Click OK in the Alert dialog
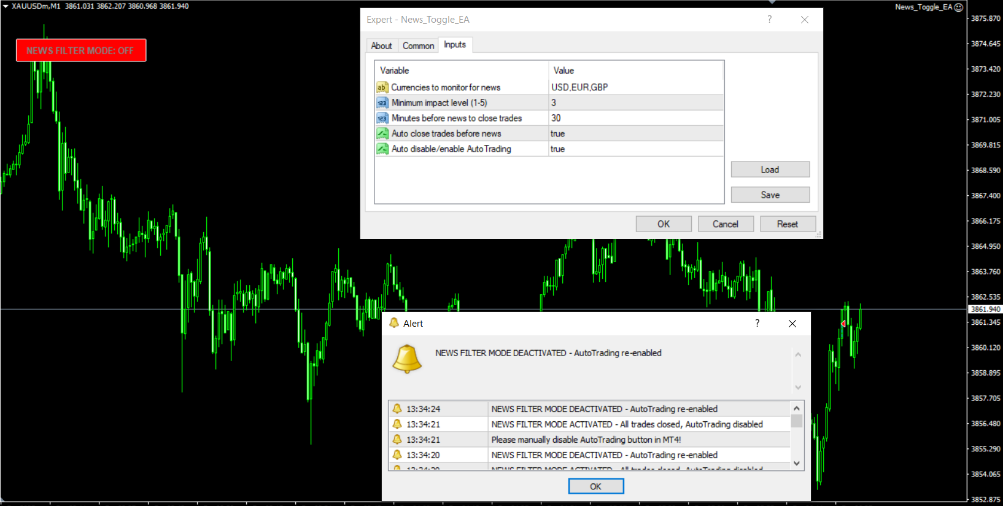This screenshot has width=1003, height=506. pos(596,486)
